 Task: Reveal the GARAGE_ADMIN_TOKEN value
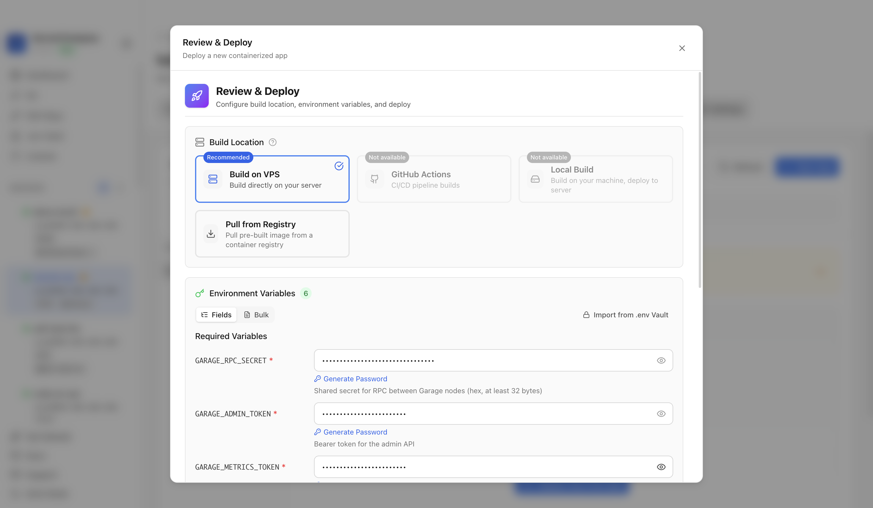coord(661,413)
